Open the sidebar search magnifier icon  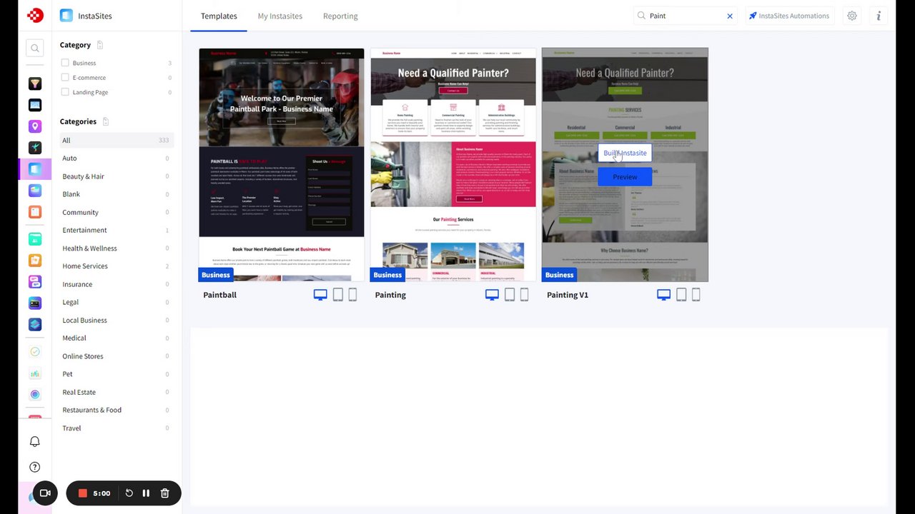point(34,49)
